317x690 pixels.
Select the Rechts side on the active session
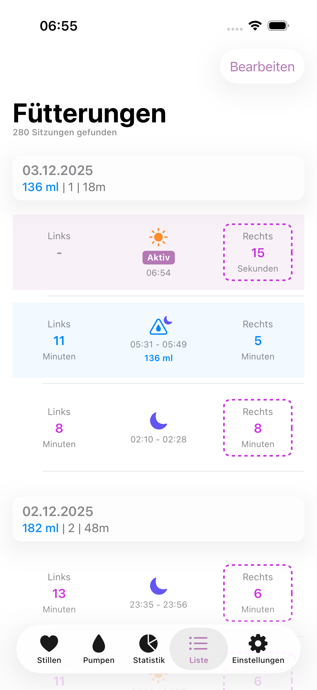[258, 252]
